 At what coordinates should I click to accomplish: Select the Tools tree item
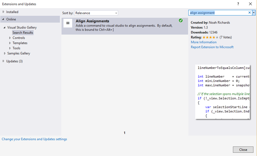[16, 48]
